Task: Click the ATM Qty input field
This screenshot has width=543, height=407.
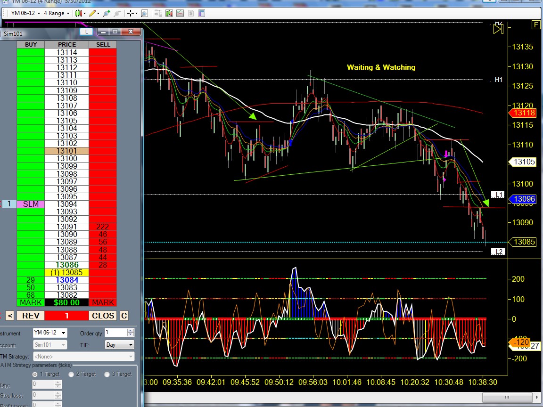Action: click(x=43, y=384)
